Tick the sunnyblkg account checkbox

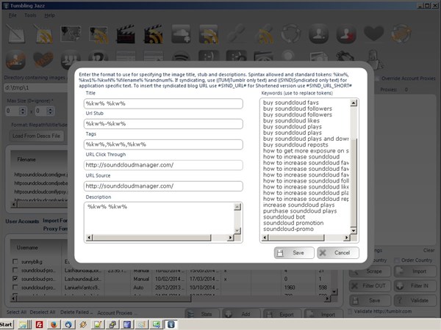tap(15, 262)
